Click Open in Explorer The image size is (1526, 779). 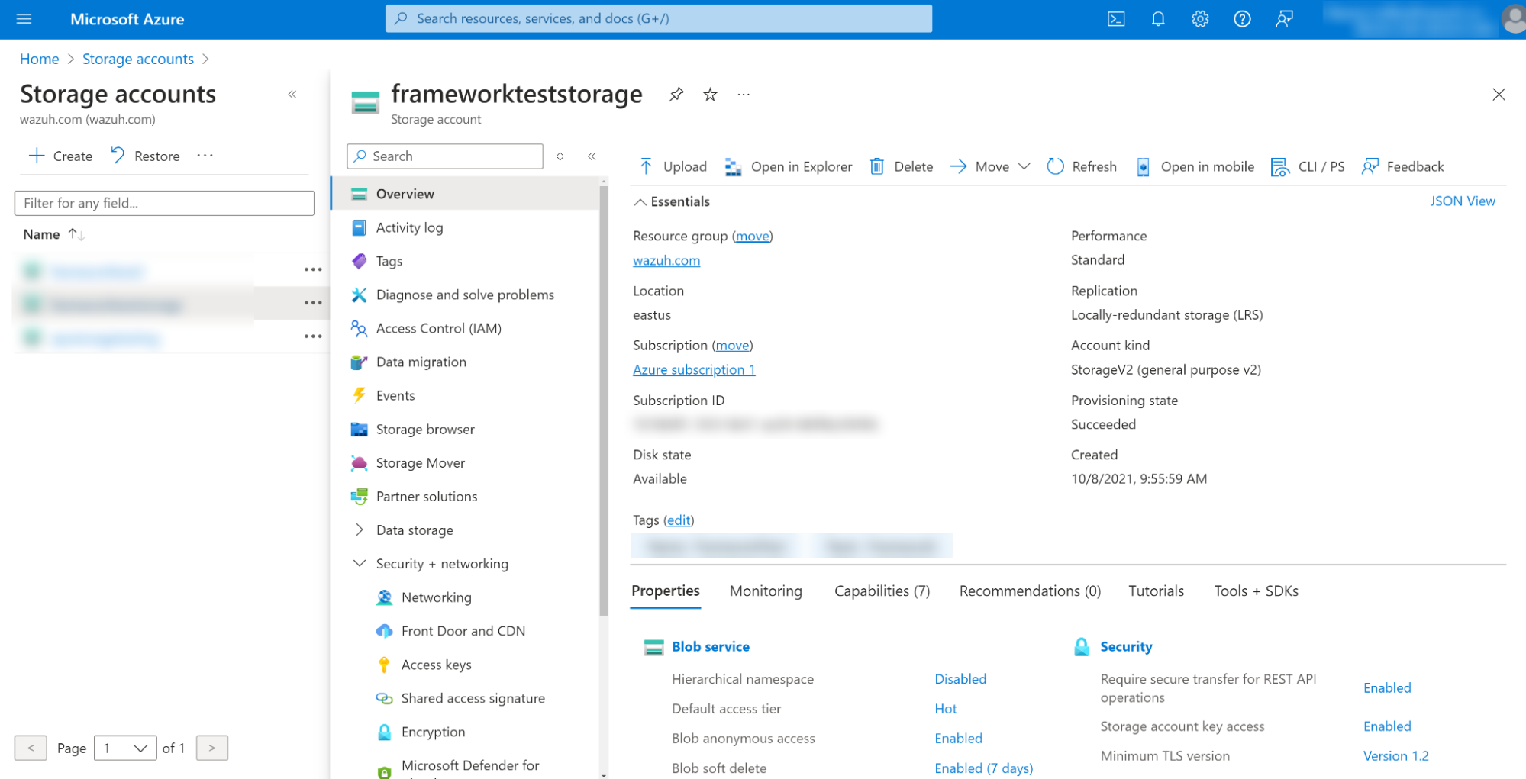789,166
